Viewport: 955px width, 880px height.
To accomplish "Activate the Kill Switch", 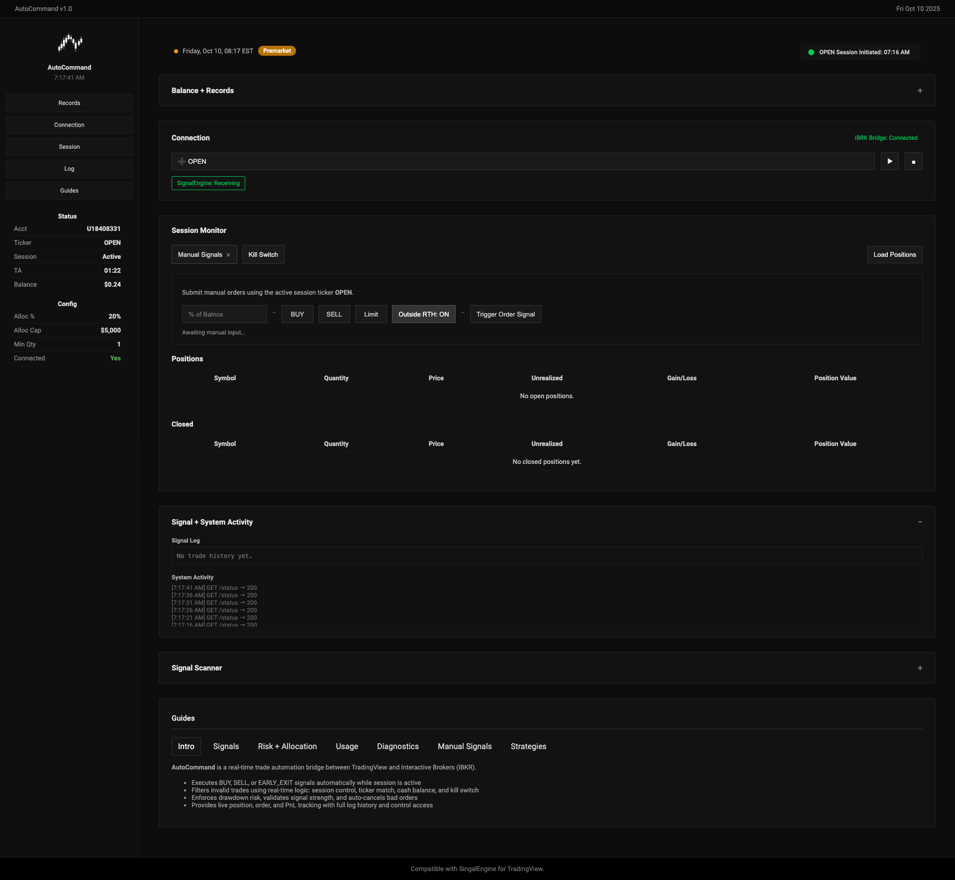I will coord(263,254).
